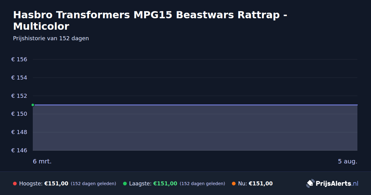Screen dimensions: 371x195
Task: Click the € 146 axis label
Action: click(x=19, y=150)
